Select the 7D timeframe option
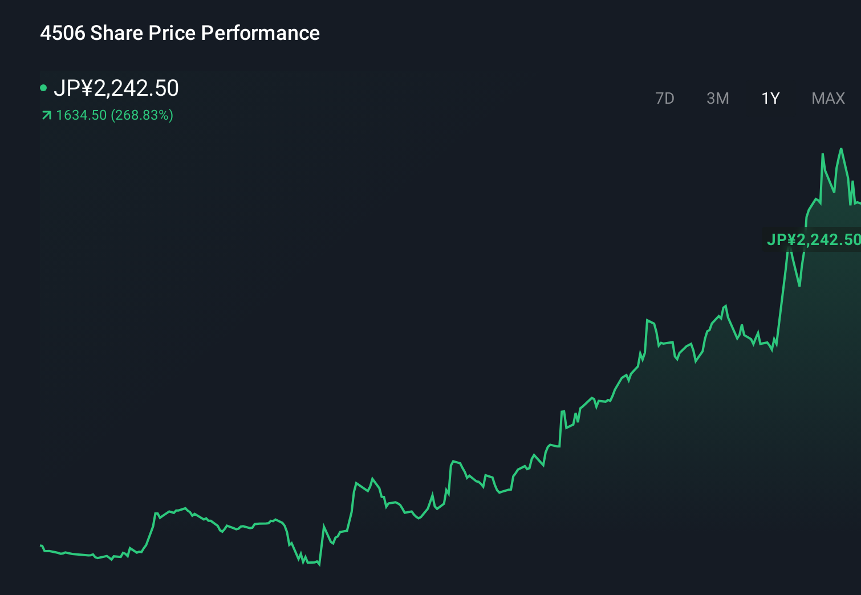The image size is (861, 595). point(665,98)
